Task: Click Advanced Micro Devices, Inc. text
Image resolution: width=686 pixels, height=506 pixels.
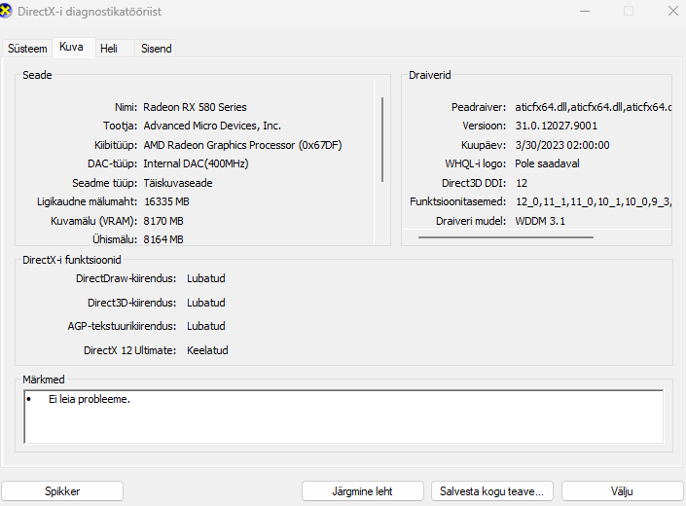Action: [212, 126]
